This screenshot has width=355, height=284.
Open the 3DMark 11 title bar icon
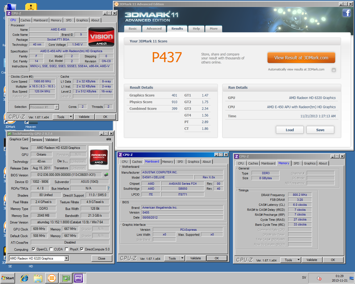point(116,4)
